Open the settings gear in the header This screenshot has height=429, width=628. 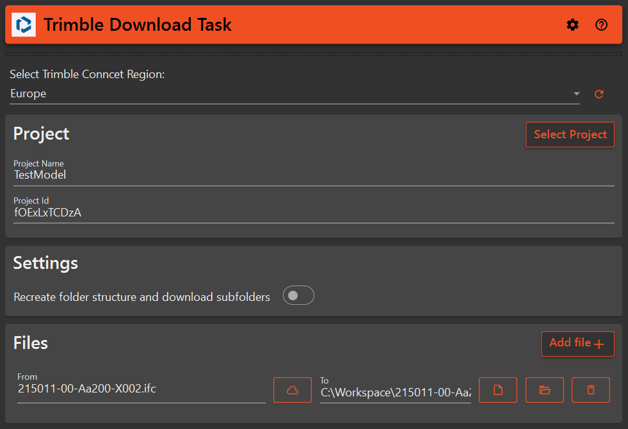pos(572,25)
